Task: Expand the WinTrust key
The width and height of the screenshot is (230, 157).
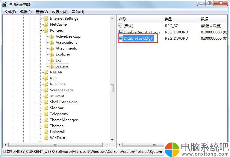Action: pos(41,138)
